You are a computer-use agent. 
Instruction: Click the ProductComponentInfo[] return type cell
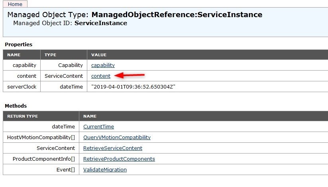[43, 159]
